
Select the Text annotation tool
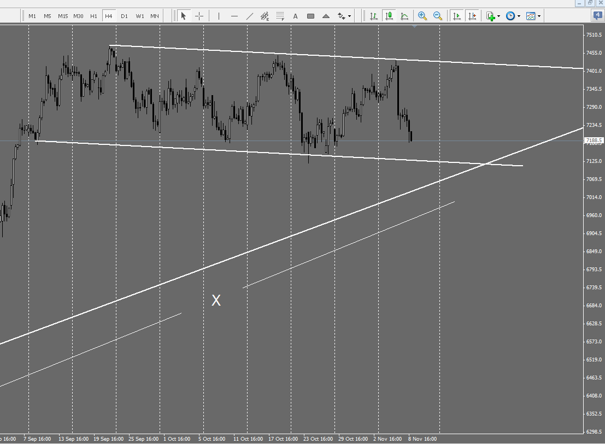point(295,16)
